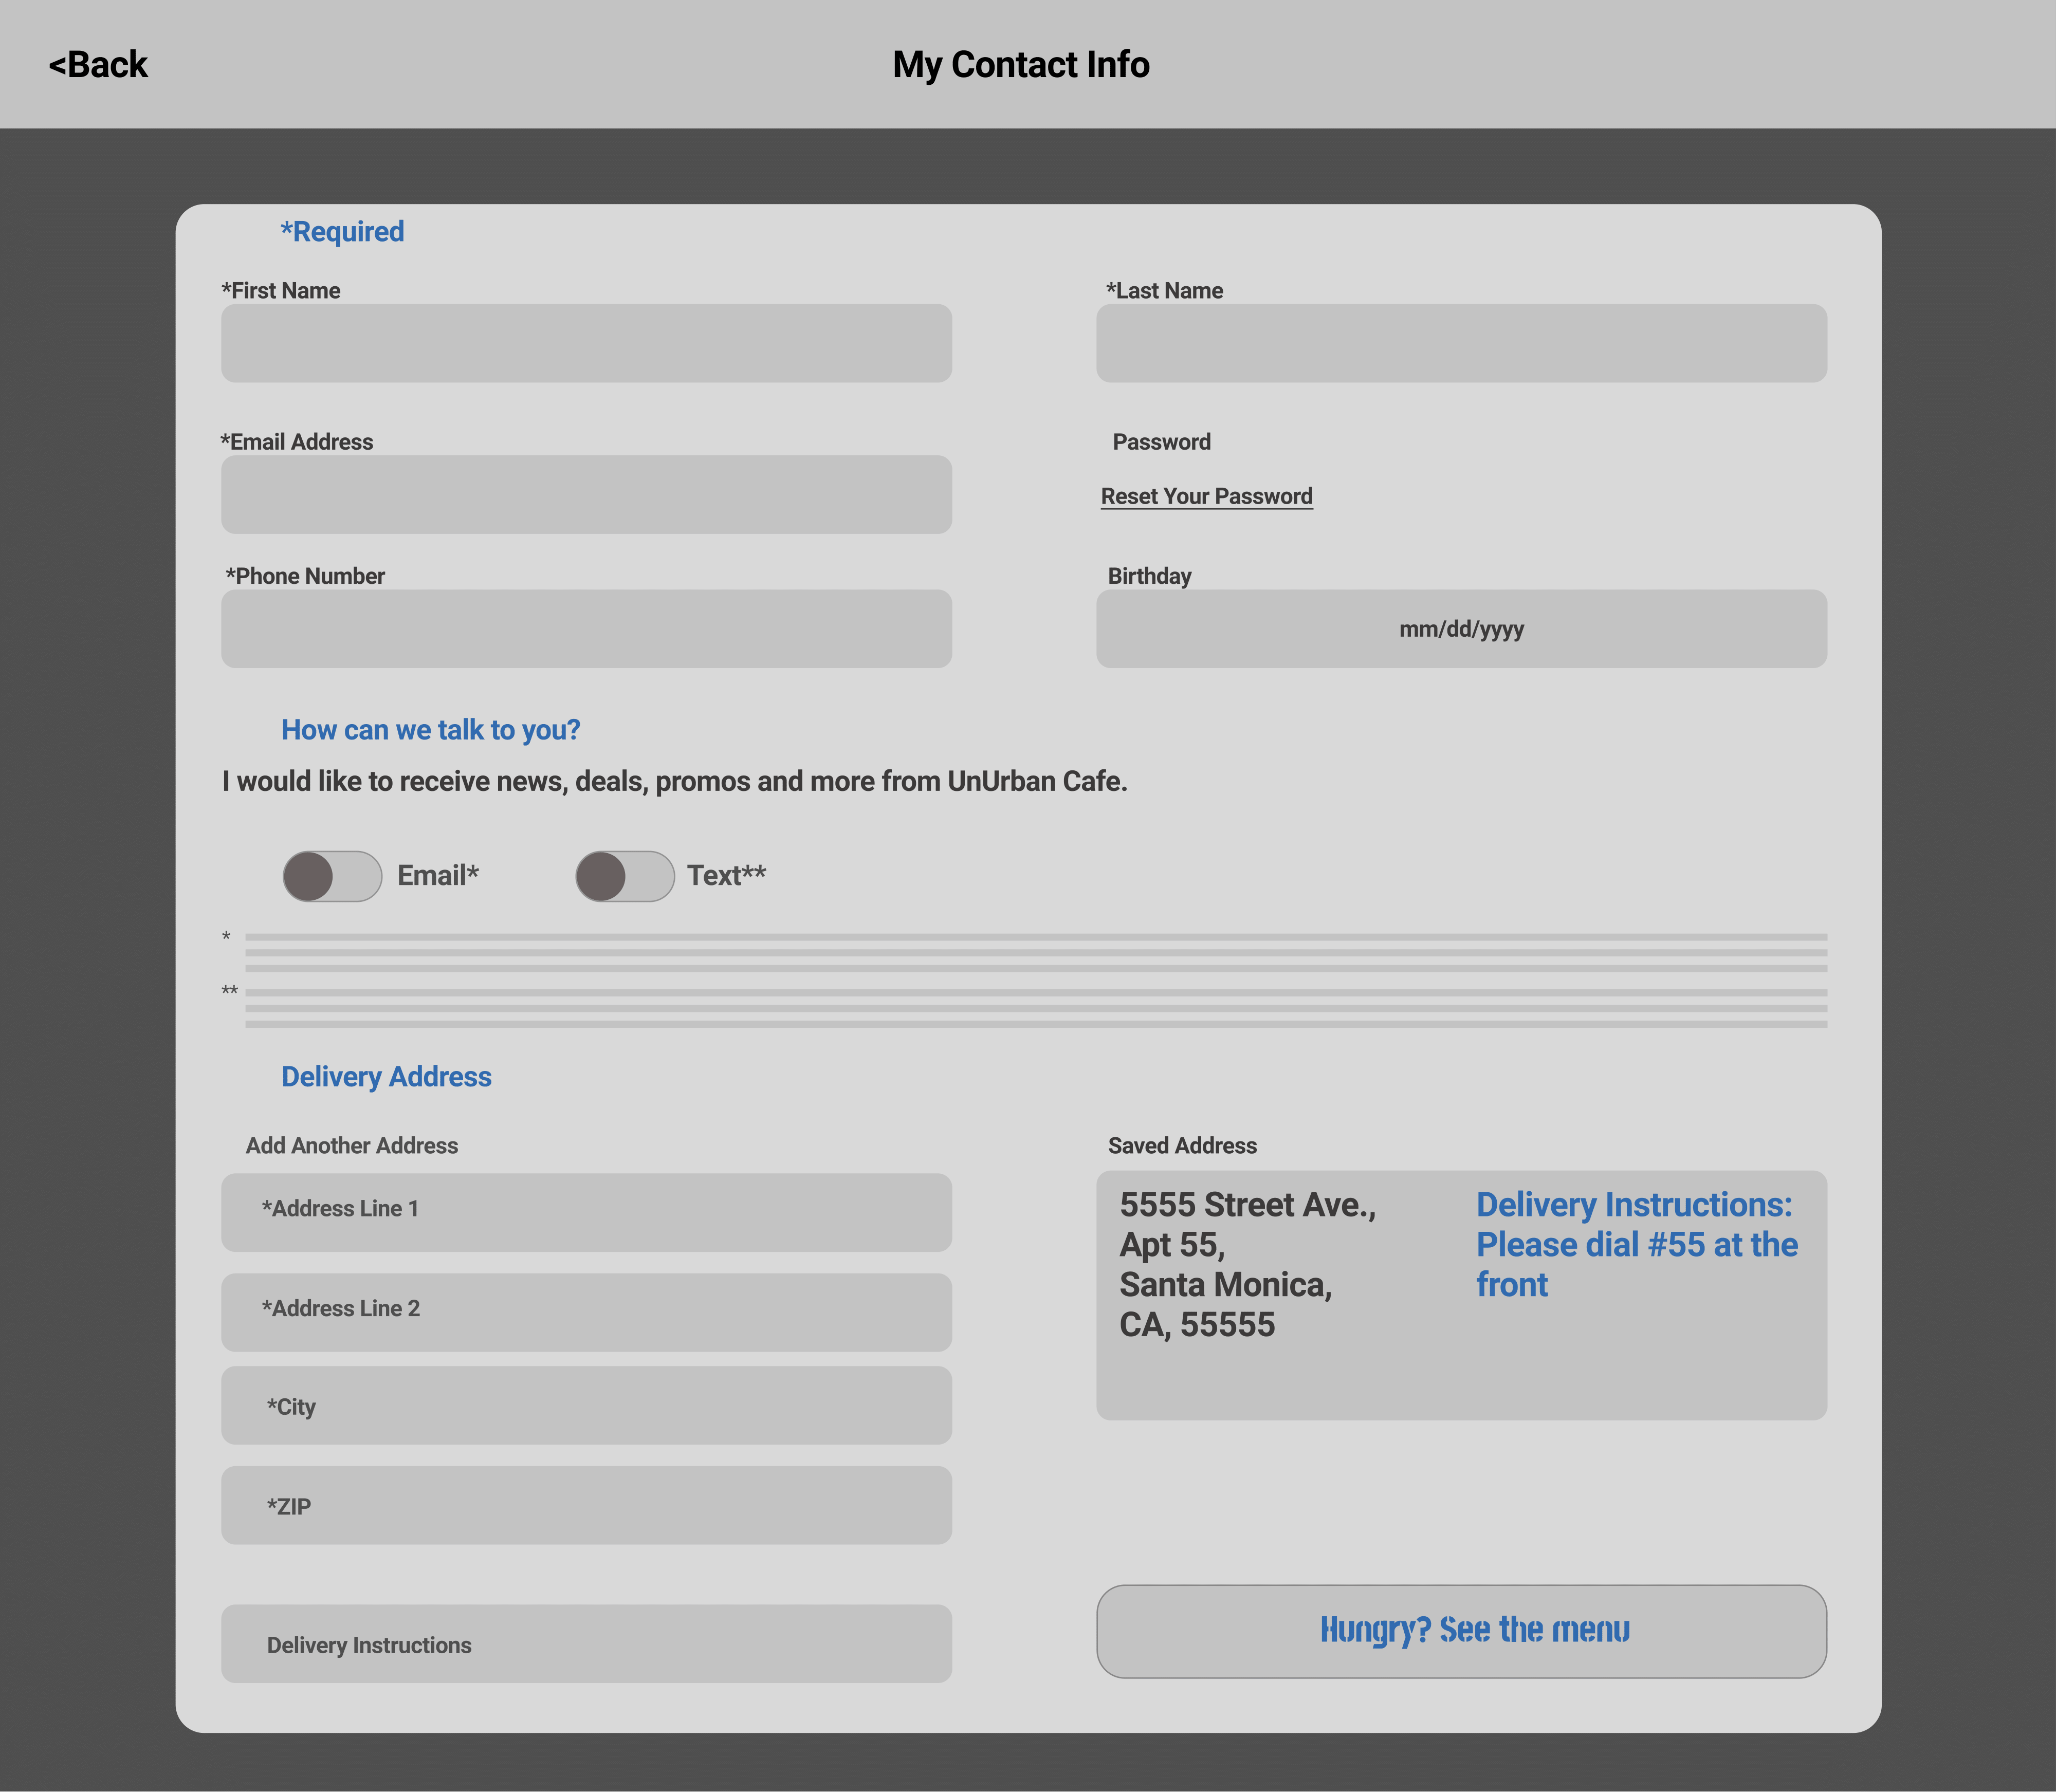2056x1792 pixels.
Task: Click the Address Line 1 field
Action: point(586,1212)
